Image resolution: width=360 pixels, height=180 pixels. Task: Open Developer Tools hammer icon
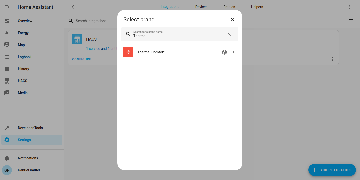[7, 128]
